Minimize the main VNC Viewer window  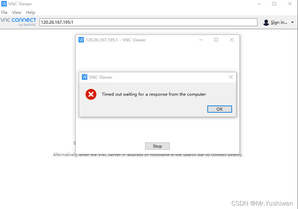pyautogui.click(x=259, y=4)
